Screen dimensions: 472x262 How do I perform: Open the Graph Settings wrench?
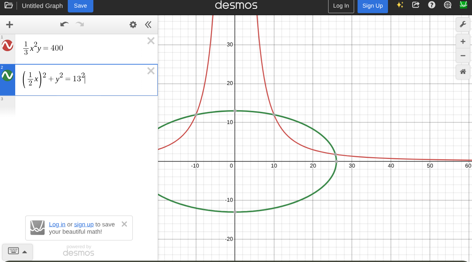pos(463,24)
